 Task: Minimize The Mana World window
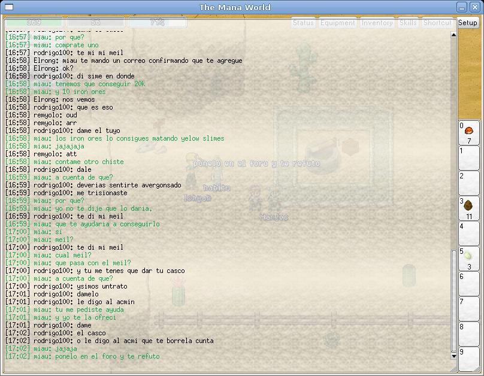(462, 7)
